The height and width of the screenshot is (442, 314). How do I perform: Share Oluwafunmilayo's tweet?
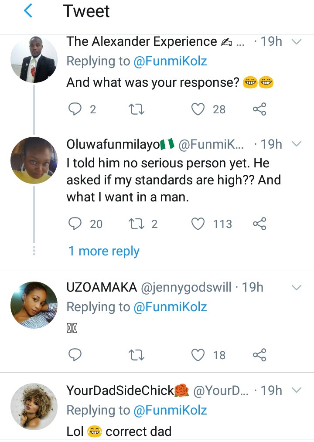click(259, 224)
